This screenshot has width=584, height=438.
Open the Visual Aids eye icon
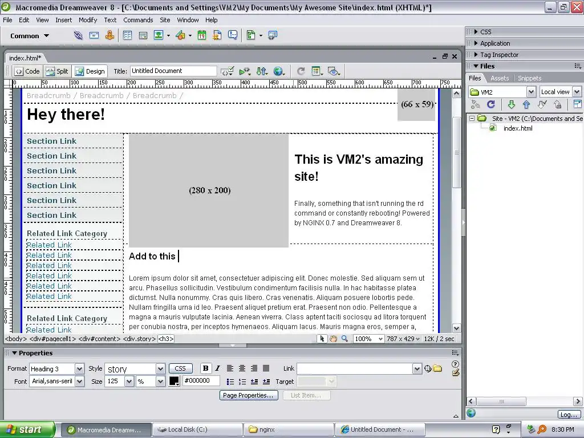(x=334, y=71)
